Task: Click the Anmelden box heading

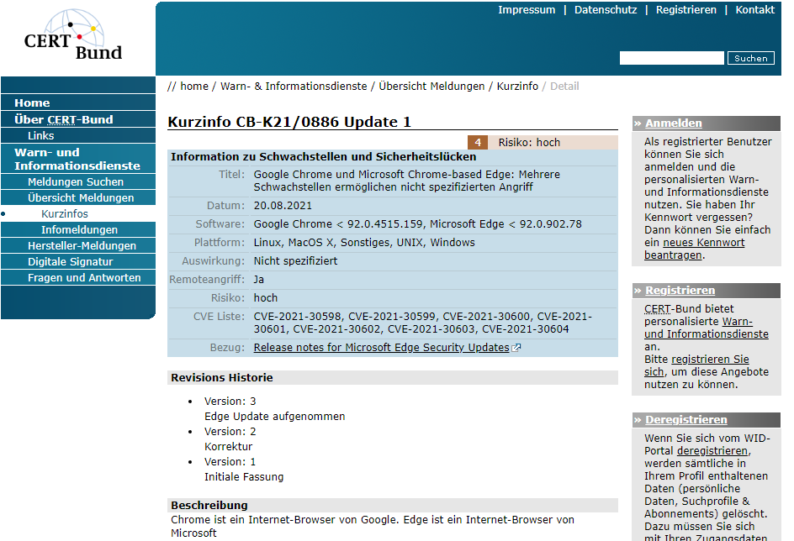Action: click(674, 123)
